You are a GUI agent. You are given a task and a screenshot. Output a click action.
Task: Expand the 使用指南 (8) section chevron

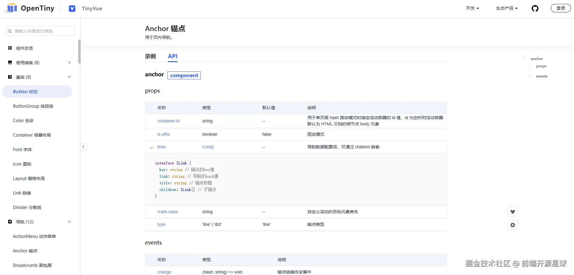(x=69, y=62)
